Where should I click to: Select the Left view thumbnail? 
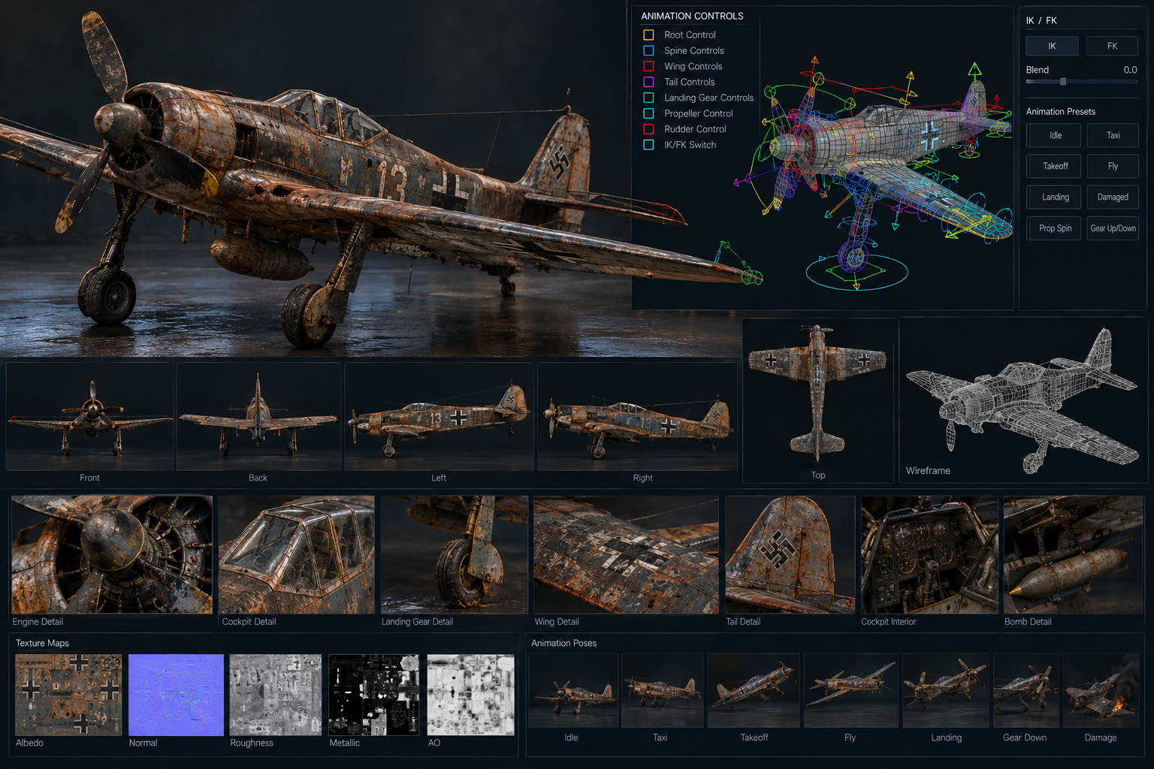(x=439, y=417)
